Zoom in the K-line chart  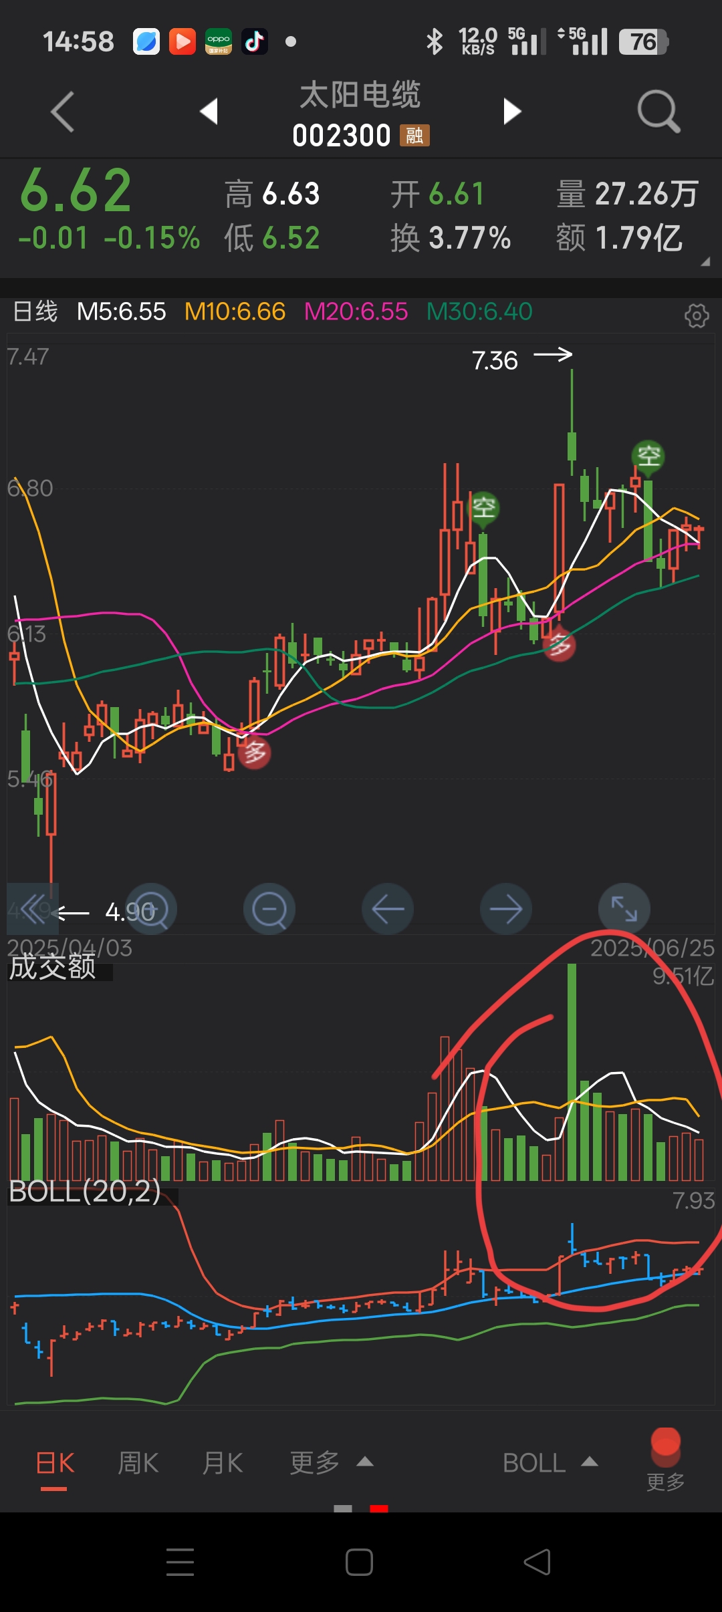pos(151,909)
